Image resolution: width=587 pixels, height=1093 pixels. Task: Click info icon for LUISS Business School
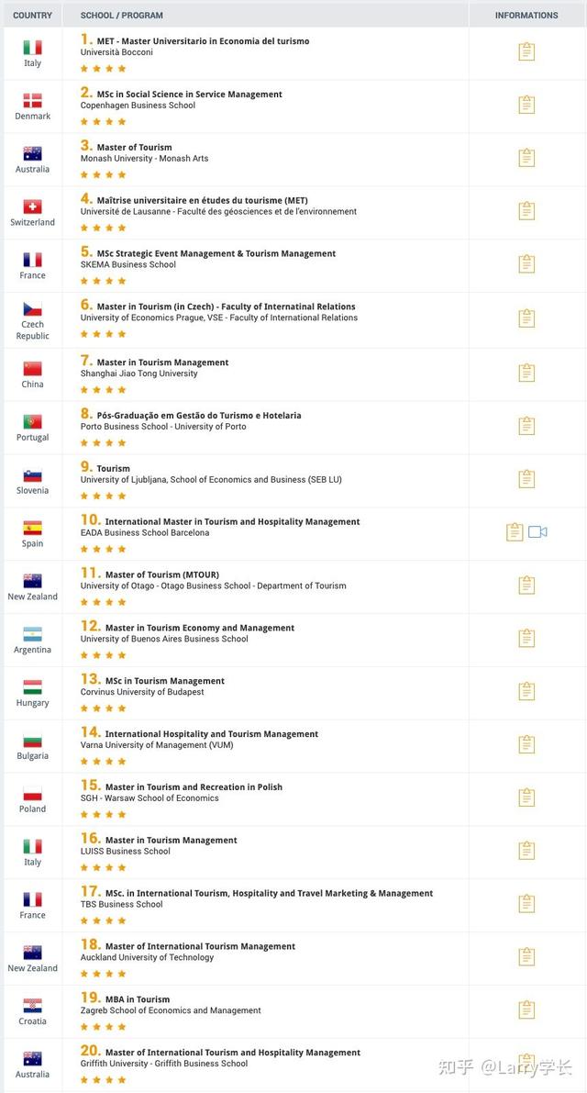(x=526, y=851)
